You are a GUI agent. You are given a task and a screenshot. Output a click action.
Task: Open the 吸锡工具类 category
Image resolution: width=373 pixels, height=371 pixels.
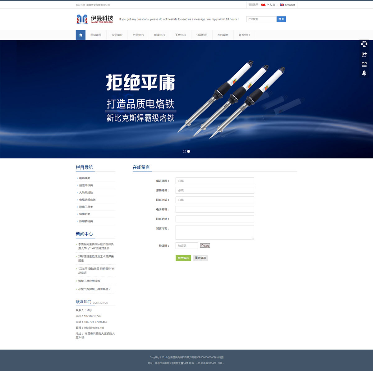click(x=86, y=207)
